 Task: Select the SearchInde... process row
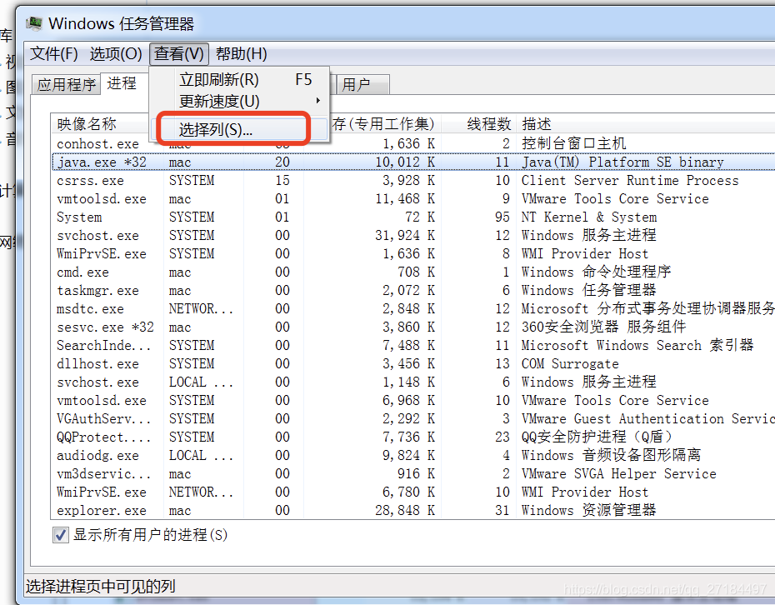point(413,346)
